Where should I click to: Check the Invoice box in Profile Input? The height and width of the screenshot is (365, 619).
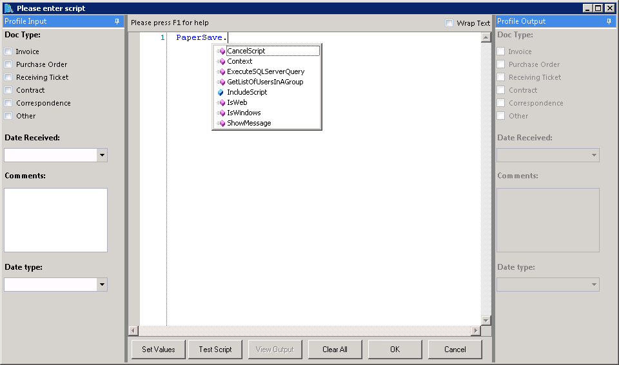[x=8, y=51]
